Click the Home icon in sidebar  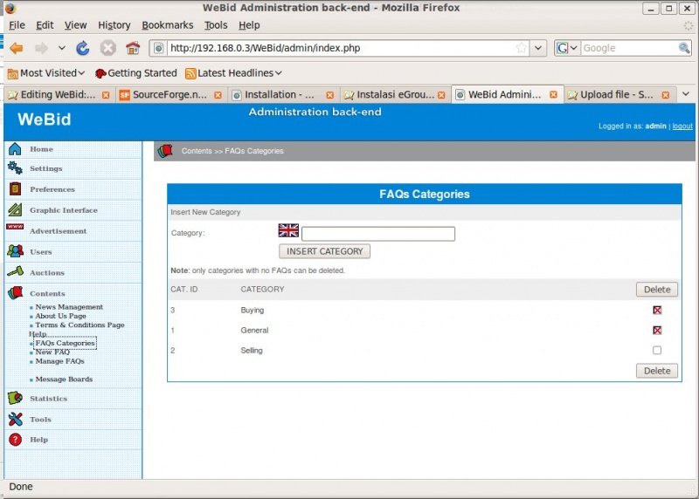pyautogui.click(x=15, y=149)
